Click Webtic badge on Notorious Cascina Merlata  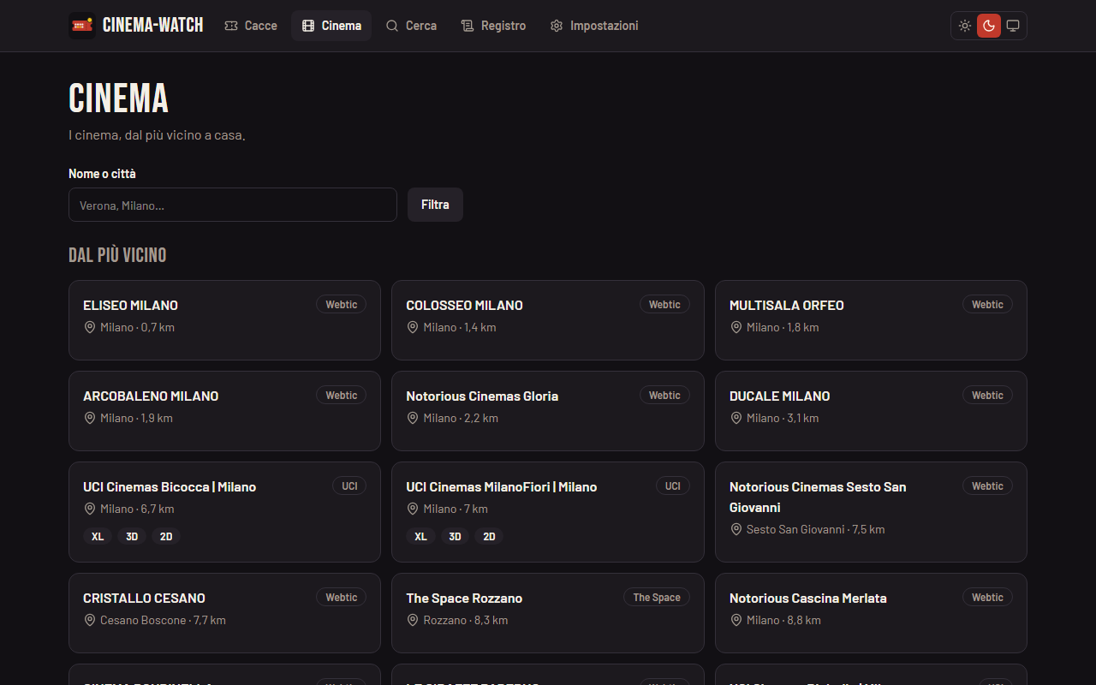point(987,598)
